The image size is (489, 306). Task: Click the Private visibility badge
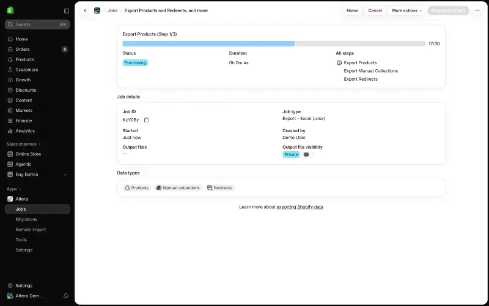pyautogui.click(x=291, y=155)
